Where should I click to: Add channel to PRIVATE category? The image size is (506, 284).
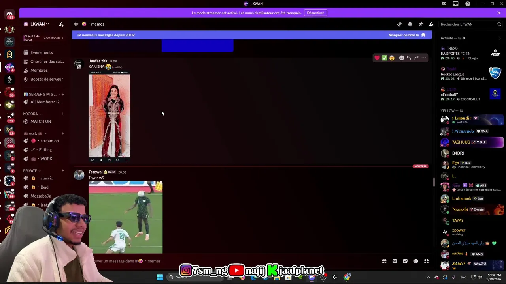[63, 170]
